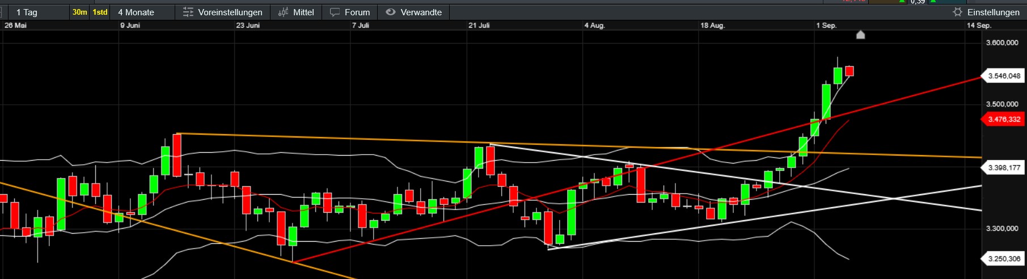Screen dimensions: 1027x279
Task: Click the 3.300,000 axis value
Action: coord(1002,229)
